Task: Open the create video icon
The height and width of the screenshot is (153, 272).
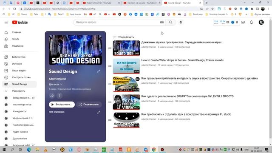Action: pyautogui.click(x=243, y=22)
